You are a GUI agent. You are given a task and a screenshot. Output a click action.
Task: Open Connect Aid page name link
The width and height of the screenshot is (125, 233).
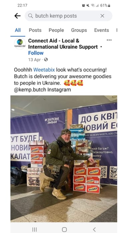[63, 44]
